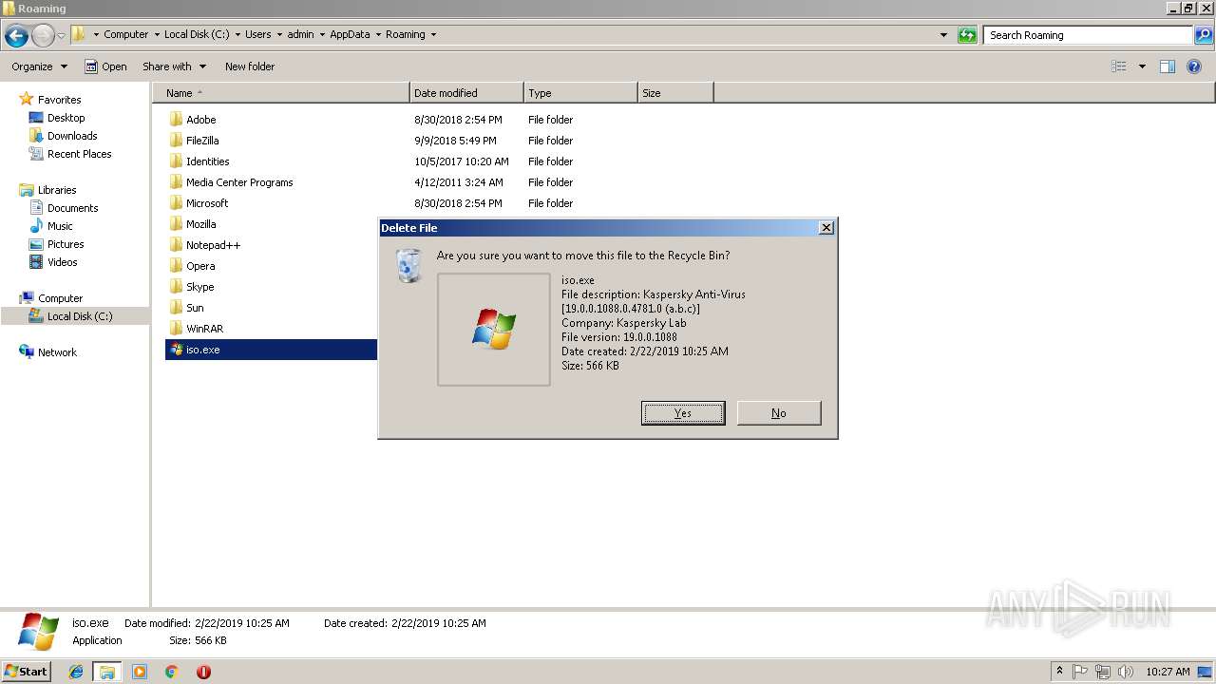This screenshot has width=1216, height=684.
Task: Cancel deletion with No button
Action: 779,413
